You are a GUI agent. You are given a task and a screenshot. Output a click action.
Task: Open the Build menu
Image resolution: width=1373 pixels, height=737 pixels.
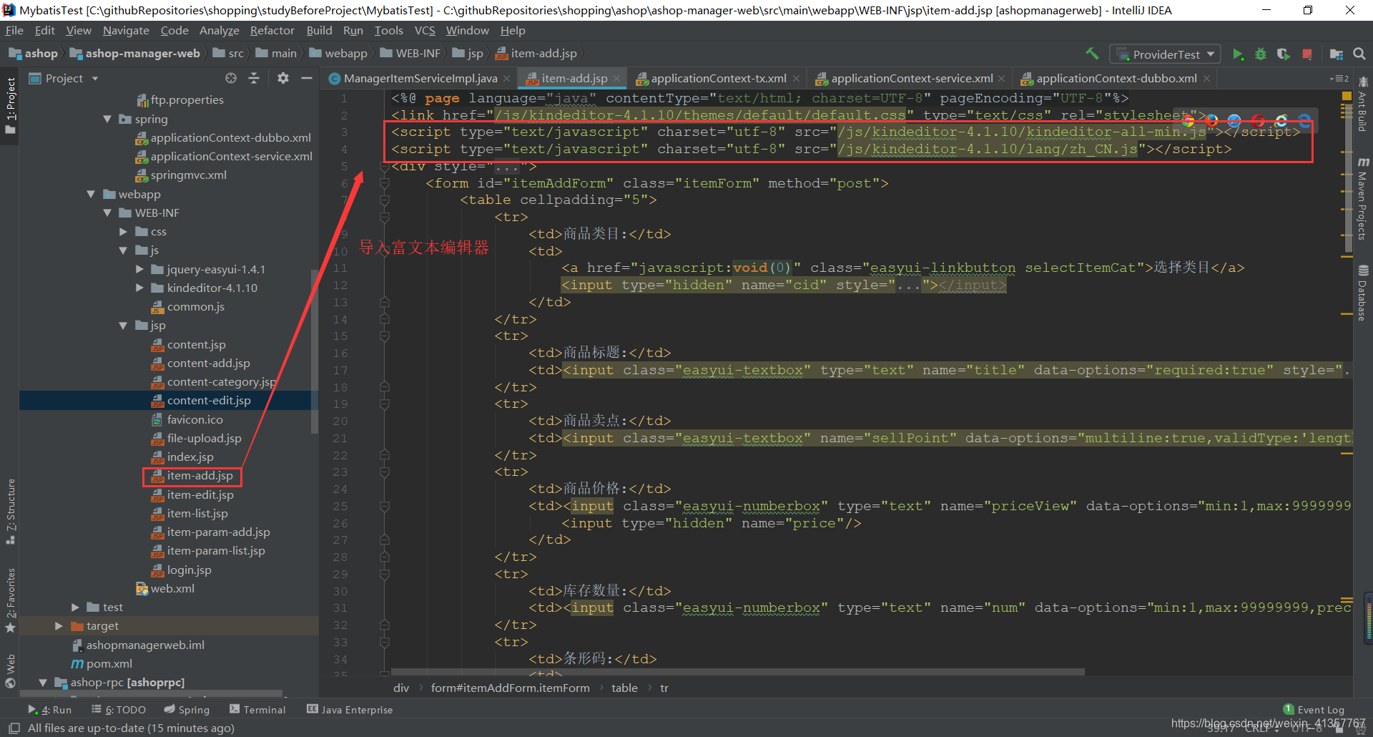[x=319, y=31]
